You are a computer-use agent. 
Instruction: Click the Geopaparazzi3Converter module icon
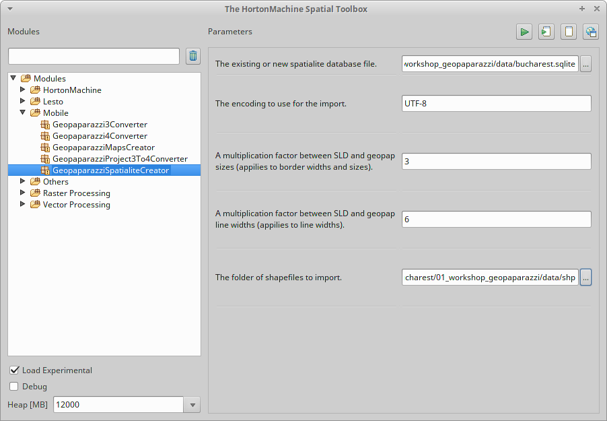45,125
